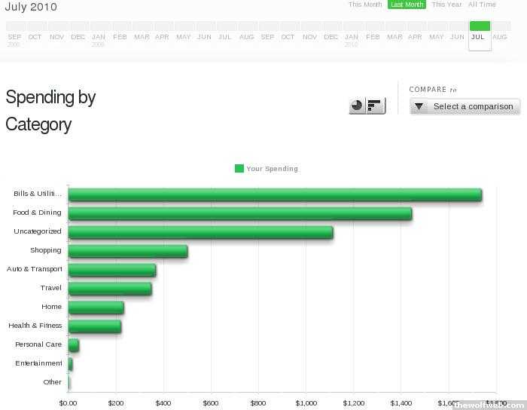Viewport: 527px width, 410px height.
Task: Switch to pie chart view
Action: pyautogui.click(x=358, y=106)
